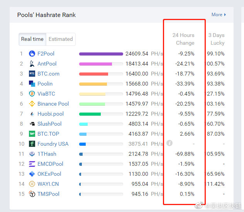The width and height of the screenshot is (244, 212).
Task: Click the Foundry USA logo icon
Action: tap(32, 144)
